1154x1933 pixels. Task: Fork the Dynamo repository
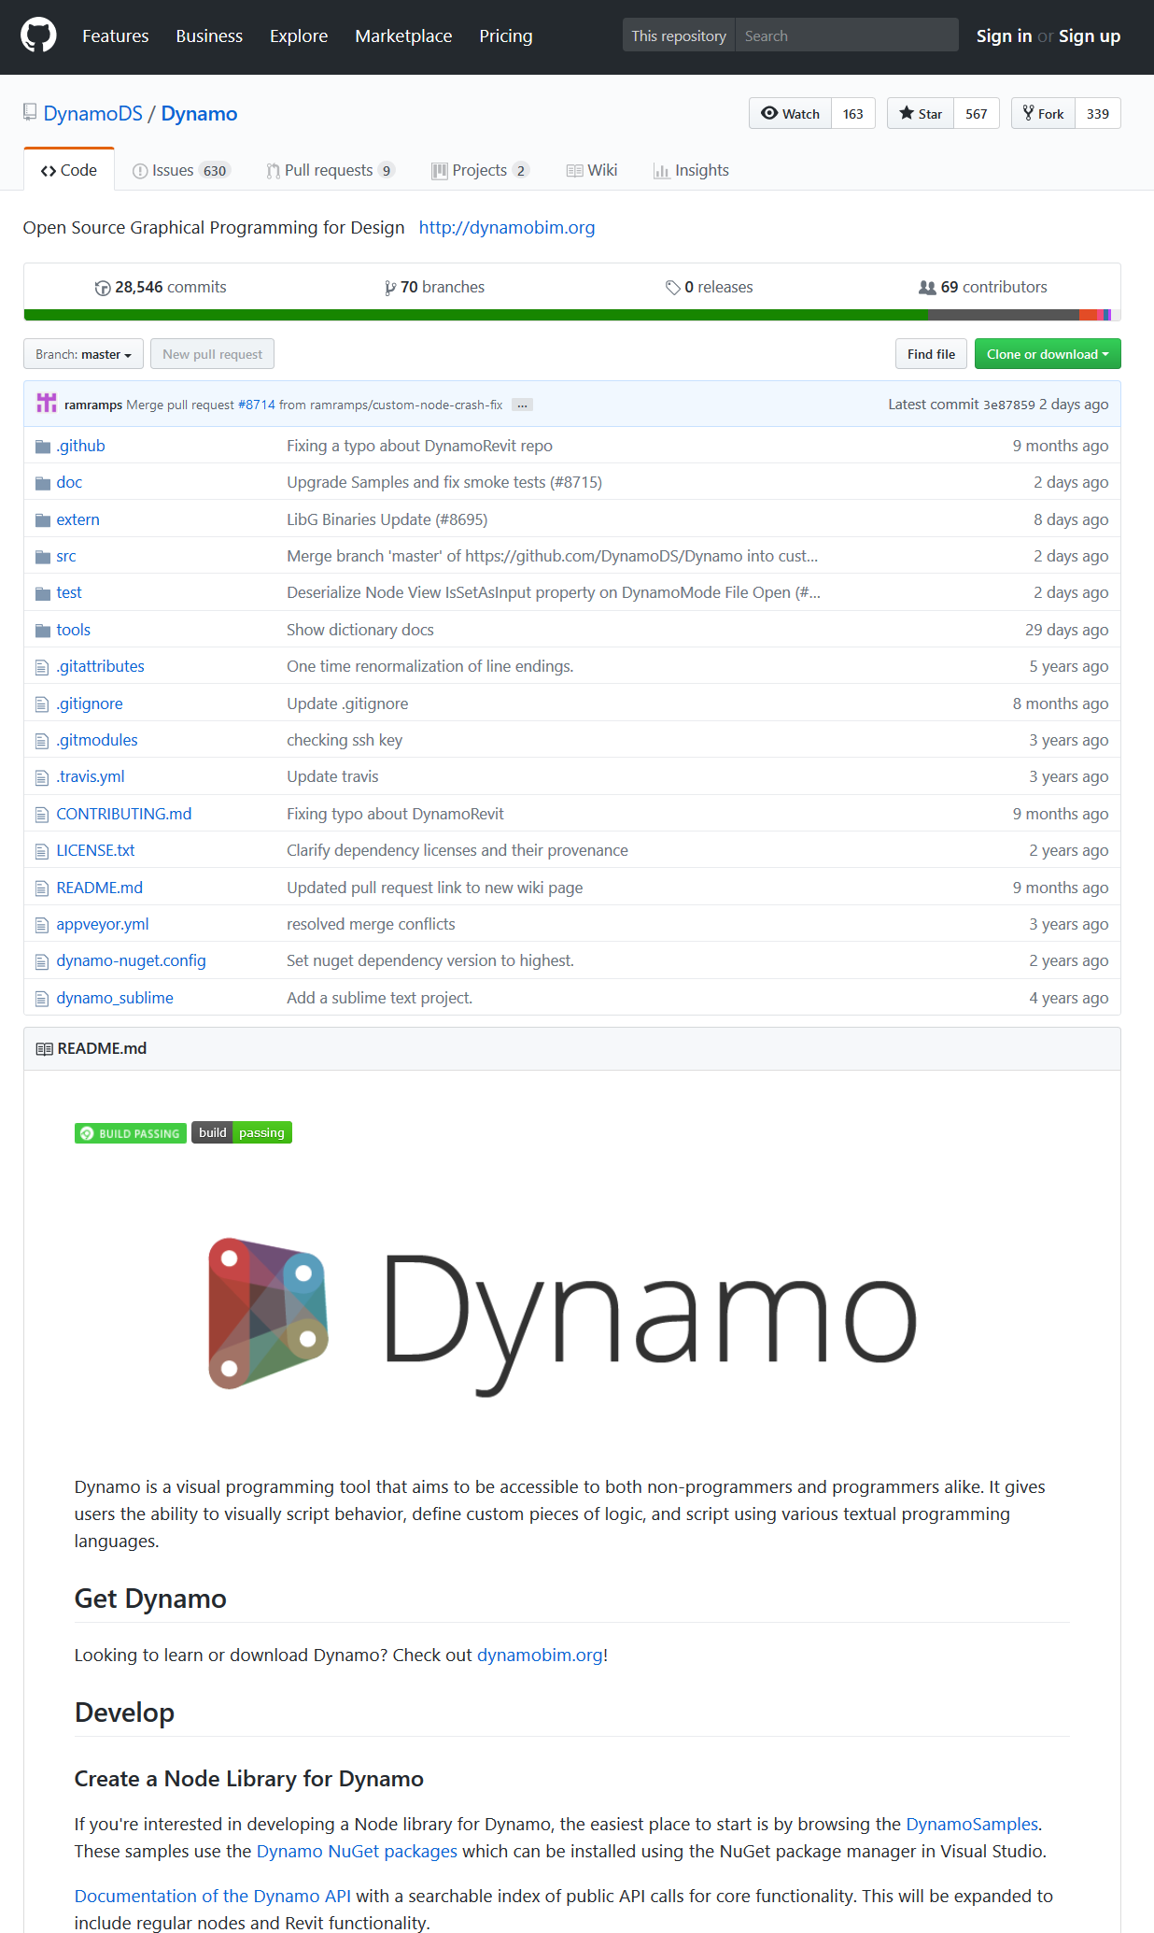pyautogui.click(x=1043, y=114)
